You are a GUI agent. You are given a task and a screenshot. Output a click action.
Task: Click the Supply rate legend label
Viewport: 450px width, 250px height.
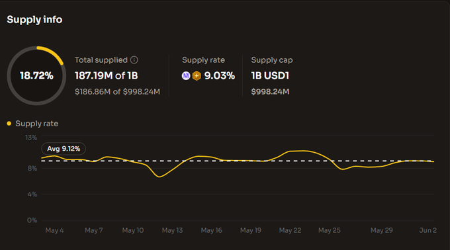pyautogui.click(x=37, y=124)
